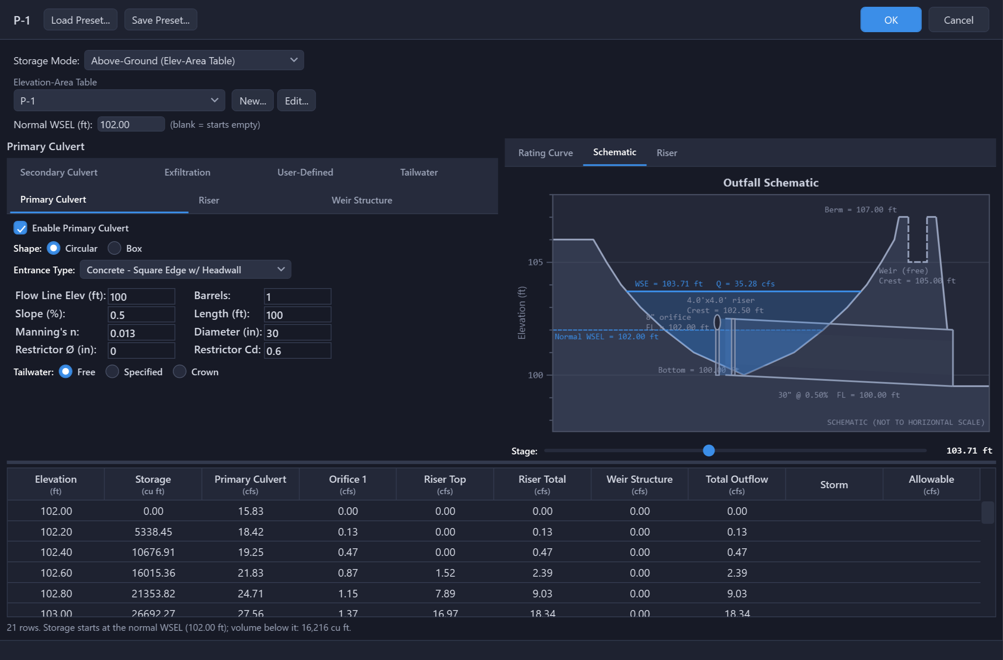Confirm with the OK button
The height and width of the screenshot is (660, 1003).
(891, 20)
